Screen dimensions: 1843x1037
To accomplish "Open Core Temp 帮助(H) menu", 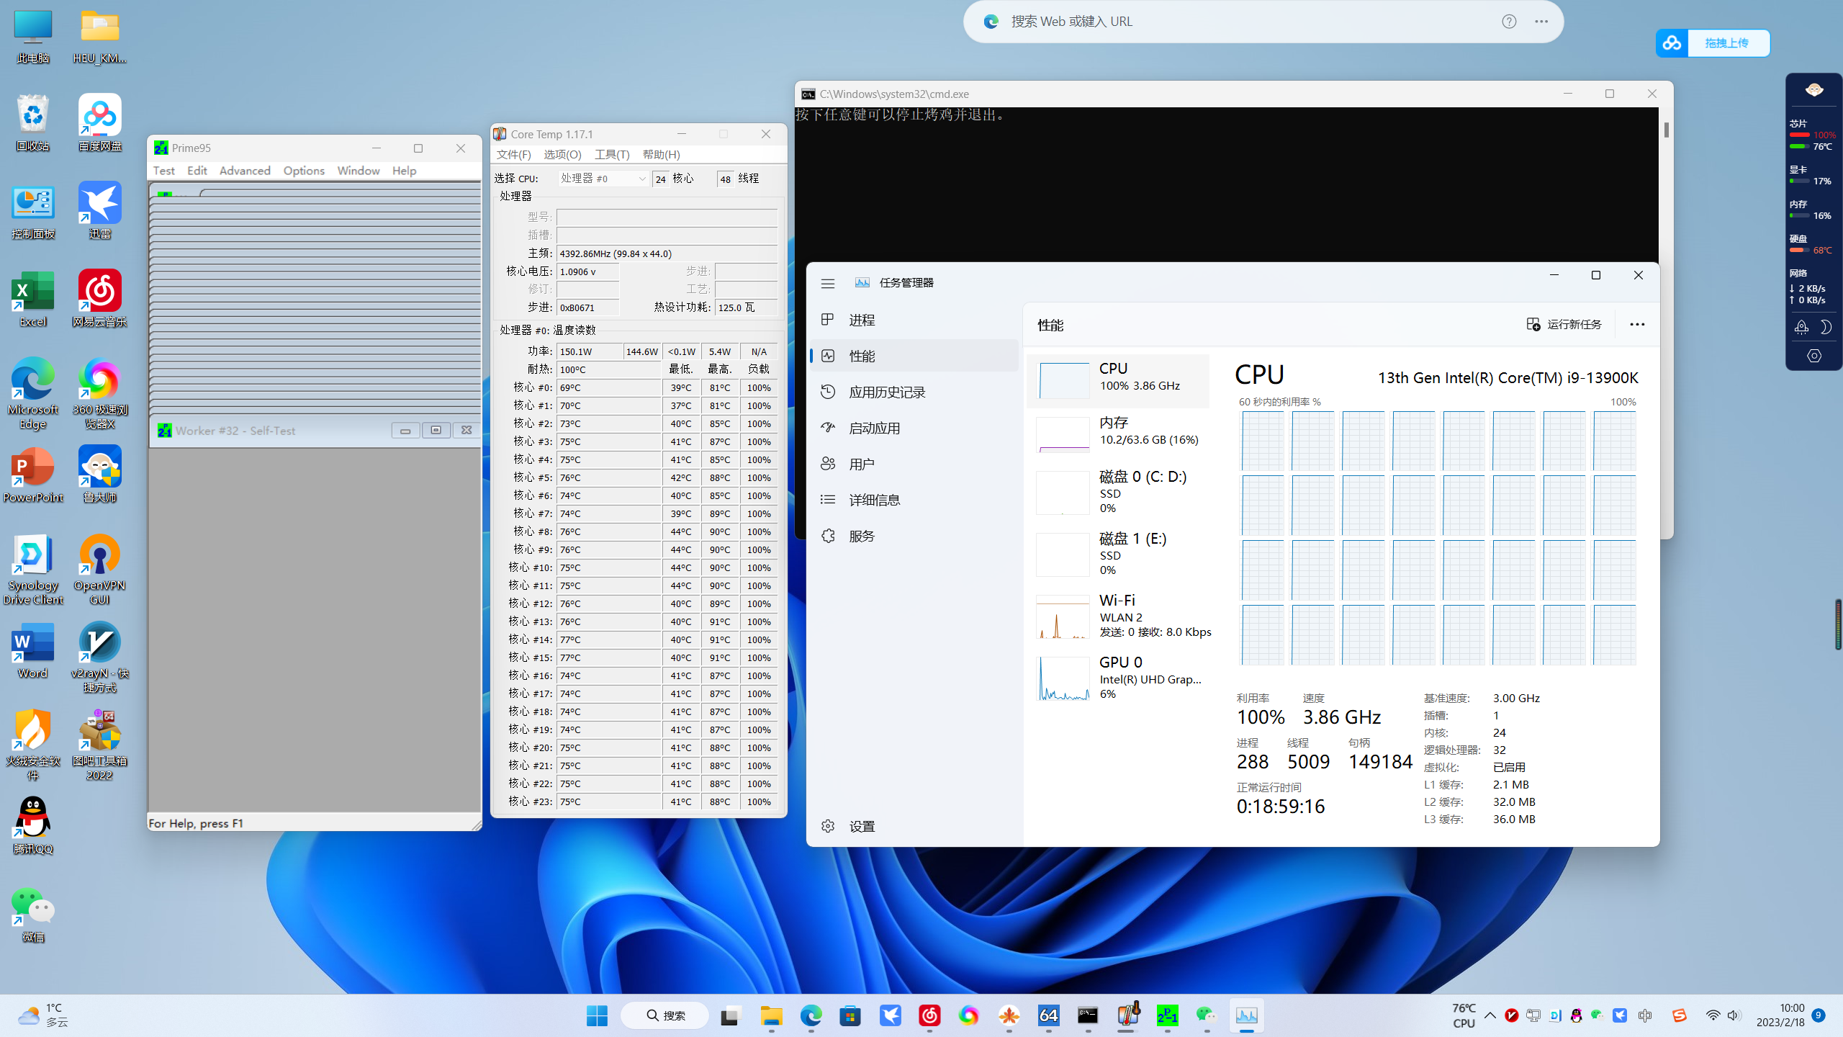I will (x=661, y=155).
